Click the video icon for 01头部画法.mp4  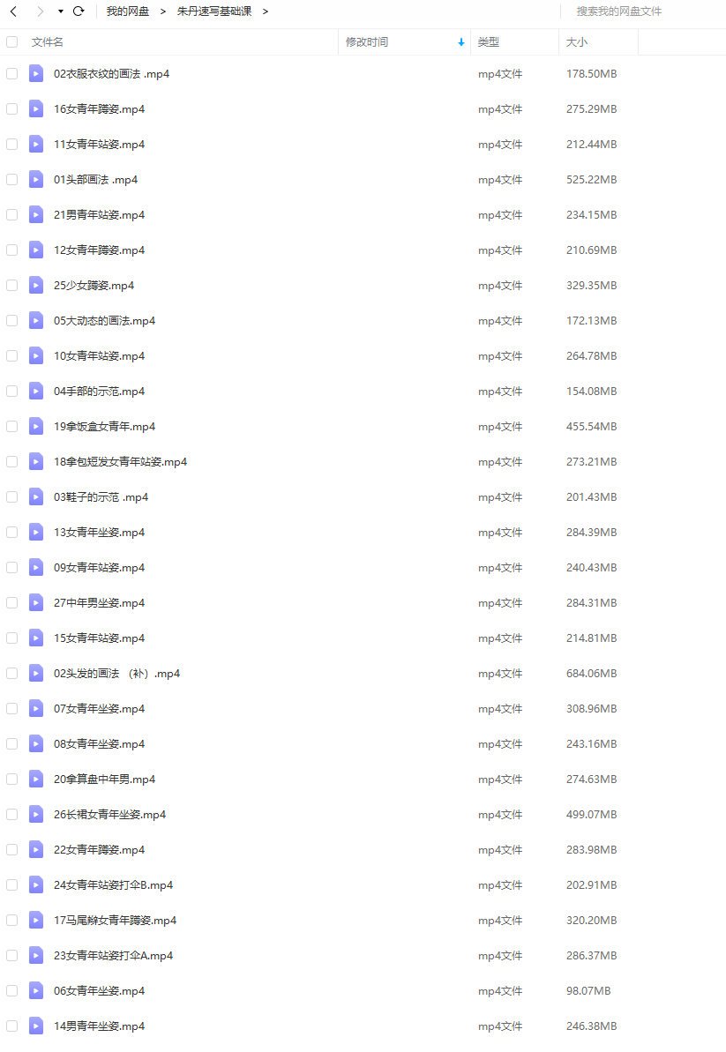[36, 179]
